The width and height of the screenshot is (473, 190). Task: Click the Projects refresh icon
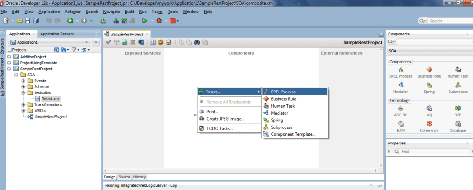(64, 50)
